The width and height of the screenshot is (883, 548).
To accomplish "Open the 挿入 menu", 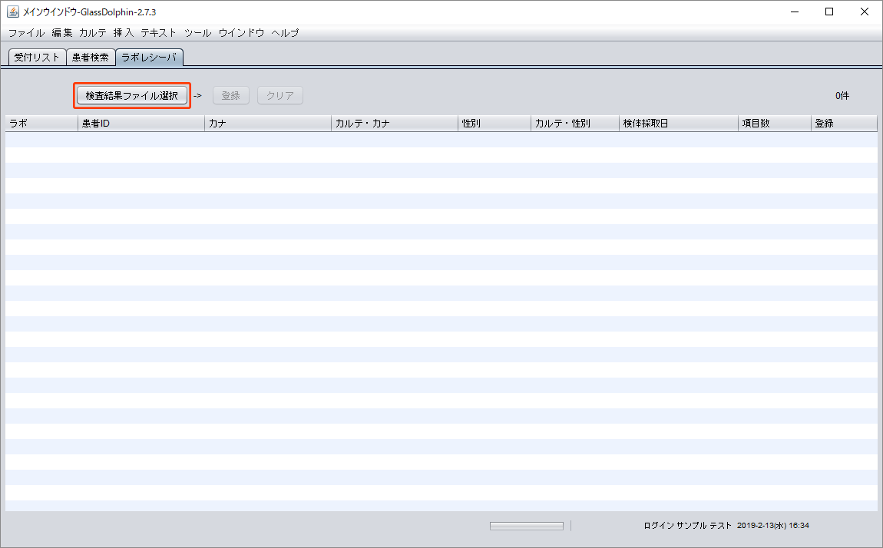I will pos(123,33).
